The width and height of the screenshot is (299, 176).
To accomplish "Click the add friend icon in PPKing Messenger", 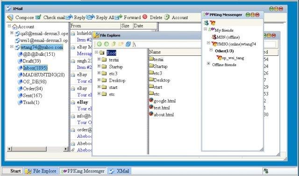I will click(206, 23).
